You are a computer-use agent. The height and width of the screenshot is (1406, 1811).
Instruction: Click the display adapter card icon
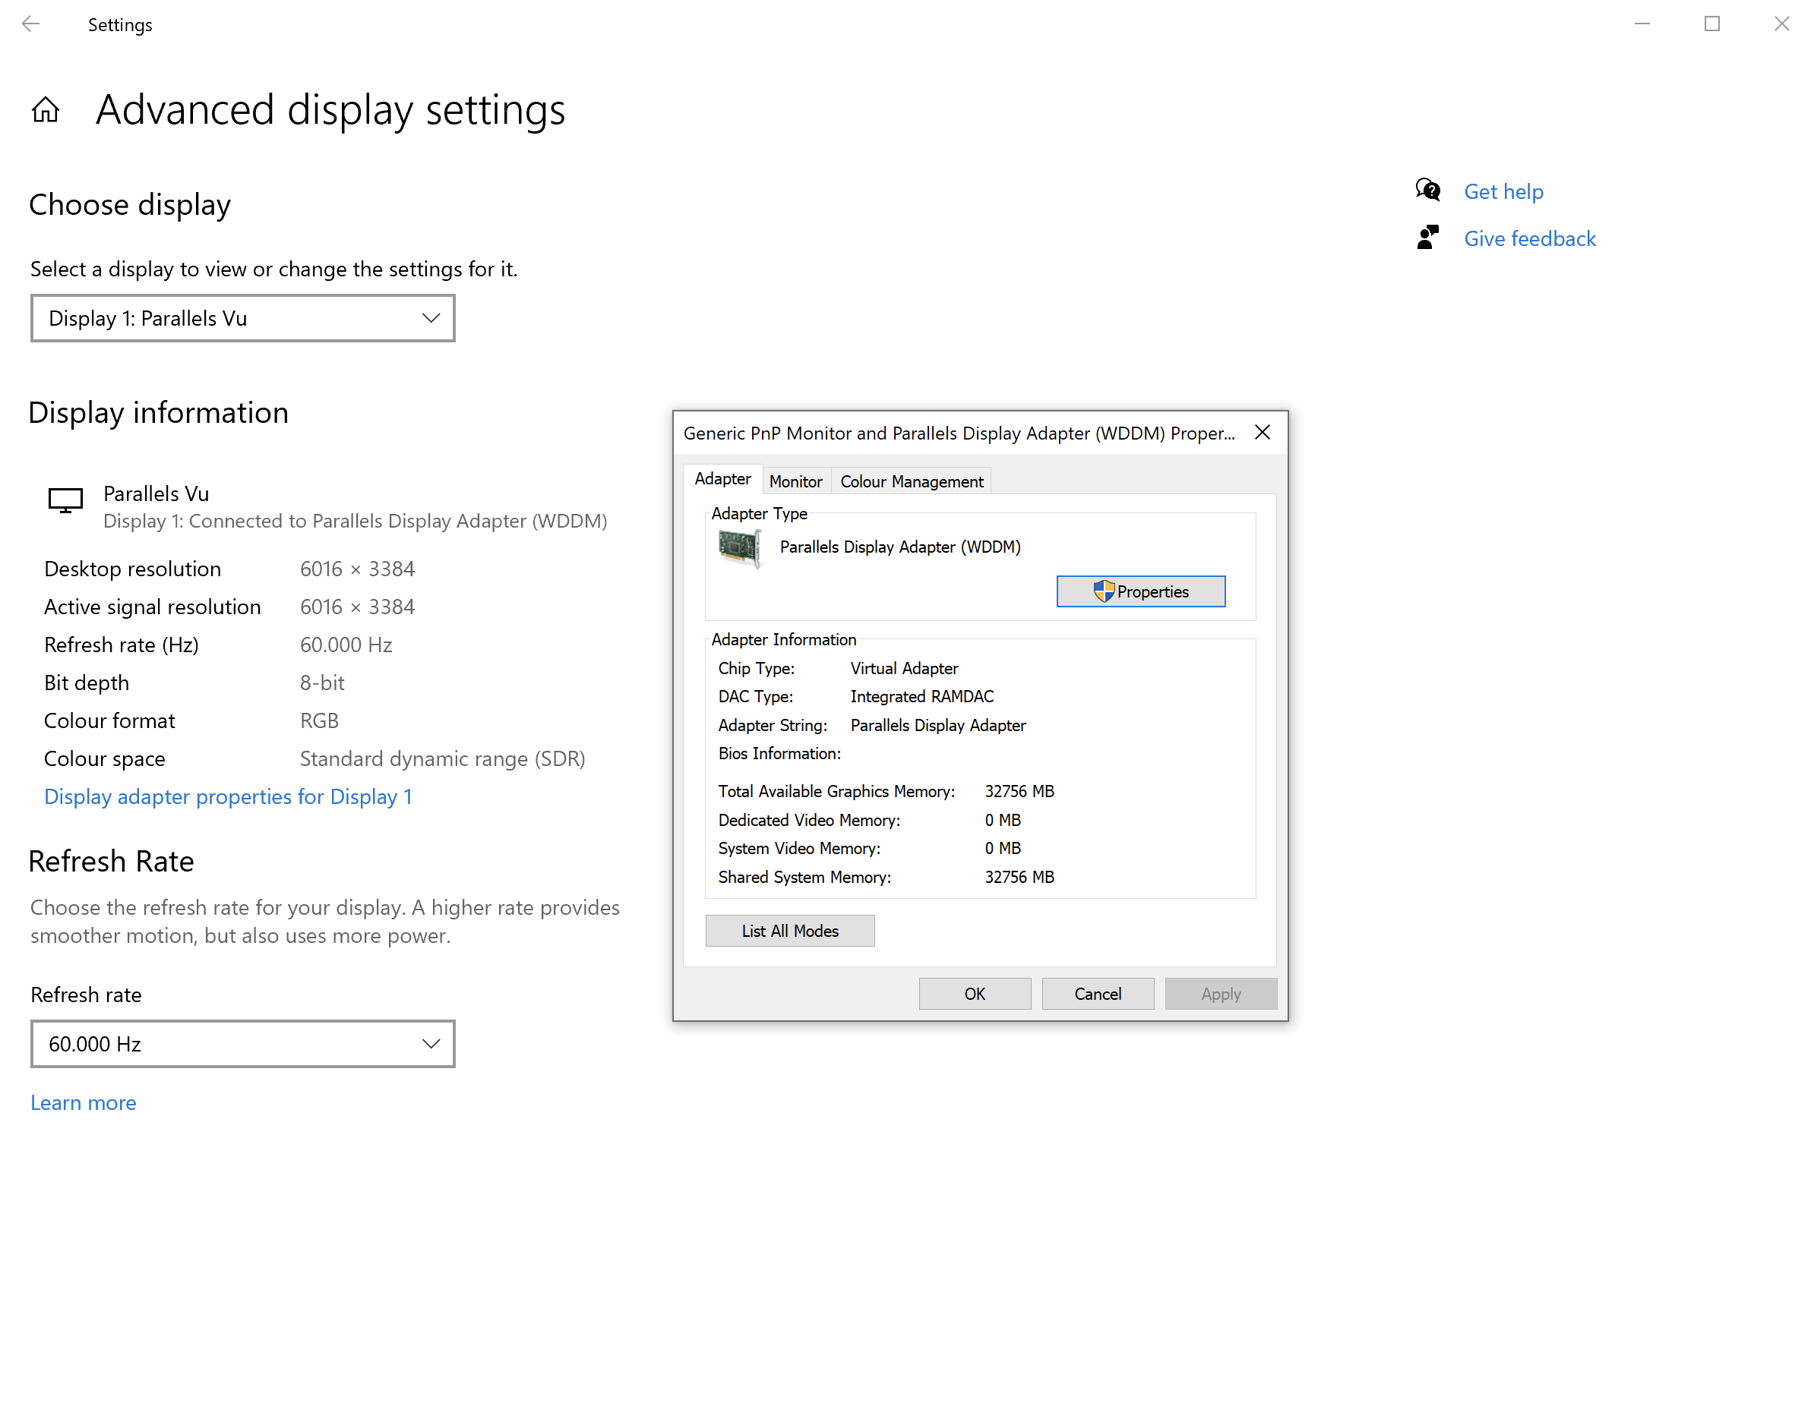pyautogui.click(x=739, y=547)
